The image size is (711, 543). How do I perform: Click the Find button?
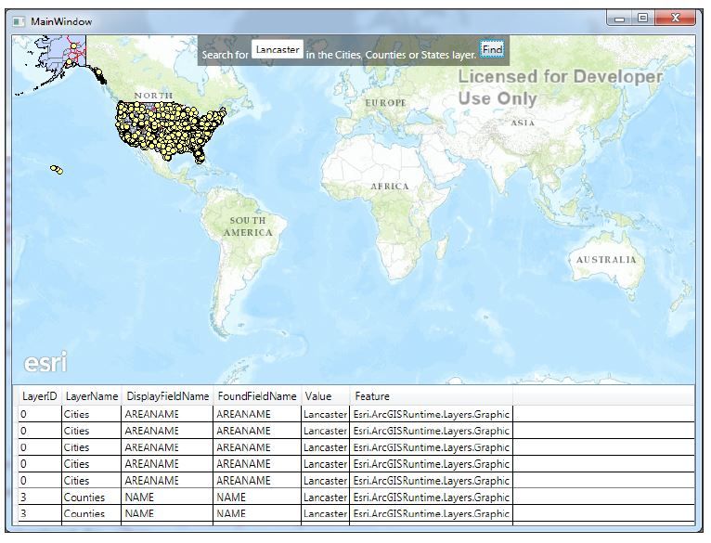492,49
